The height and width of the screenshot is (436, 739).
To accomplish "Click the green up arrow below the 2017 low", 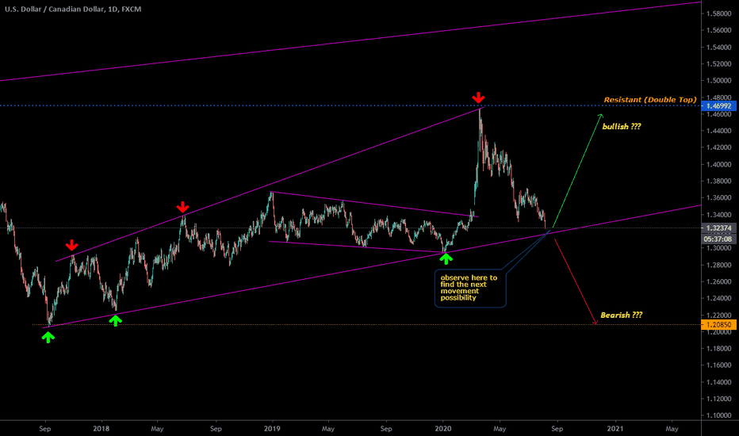I will 48,337.
